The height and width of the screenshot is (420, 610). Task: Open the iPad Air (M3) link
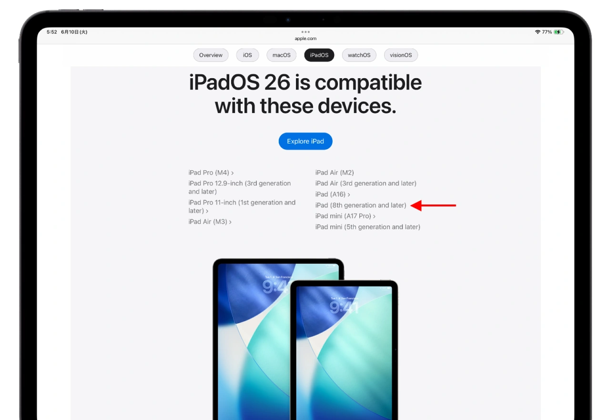(x=210, y=222)
